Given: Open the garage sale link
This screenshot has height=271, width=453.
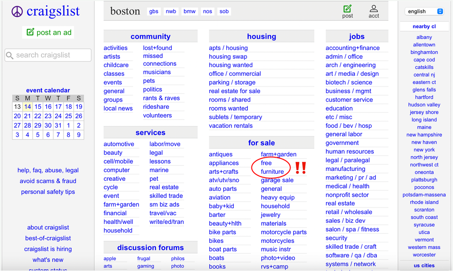Looking at the screenshot, I should tap(277, 180).
